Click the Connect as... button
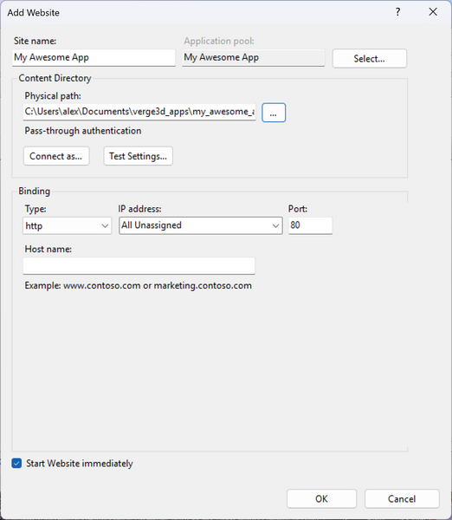The image size is (452, 520). [56, 156]
